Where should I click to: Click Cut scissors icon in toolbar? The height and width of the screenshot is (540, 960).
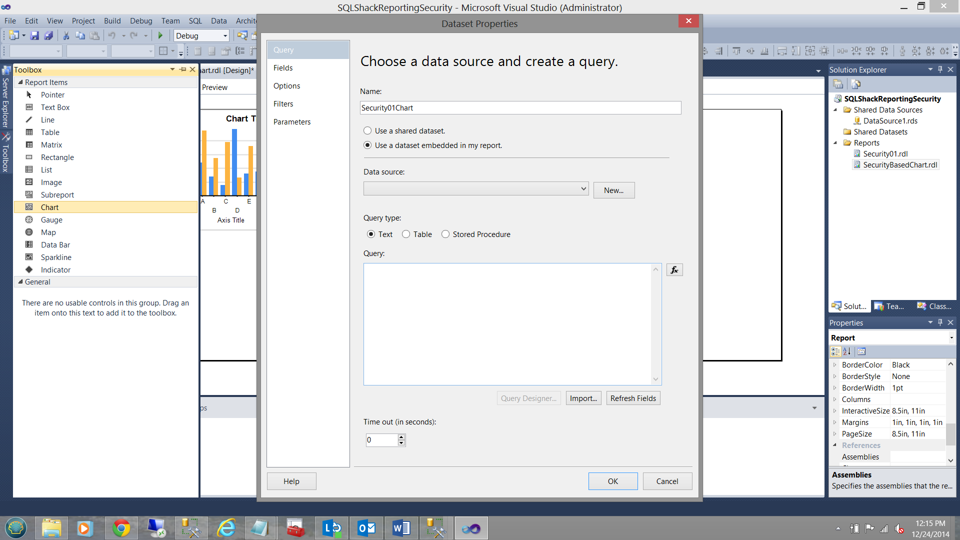pos(65,35)
